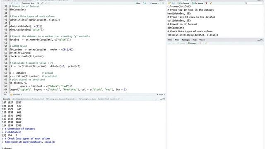Switch to the Packages tab

coord(186,40)
